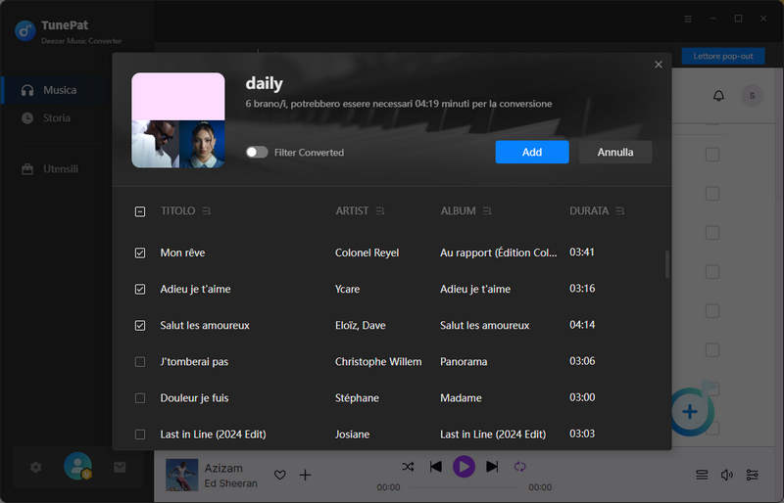Open the play queue list icon
784x503 pixels.
[x=702, y=475]
